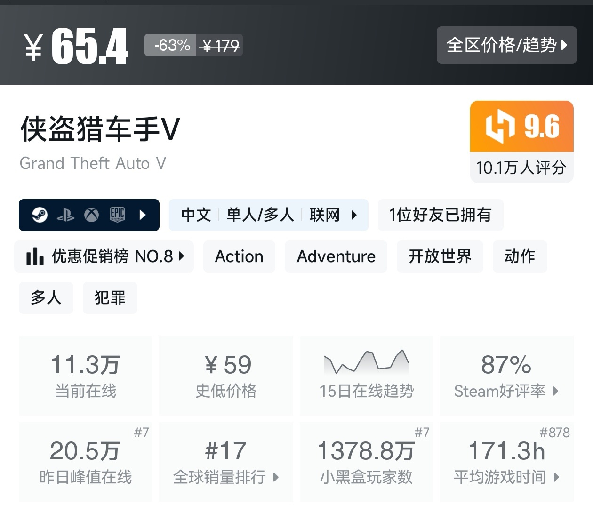View 全球销量排行 sales ranking
The height and width of the screenshot is (513, 593).
226,462
